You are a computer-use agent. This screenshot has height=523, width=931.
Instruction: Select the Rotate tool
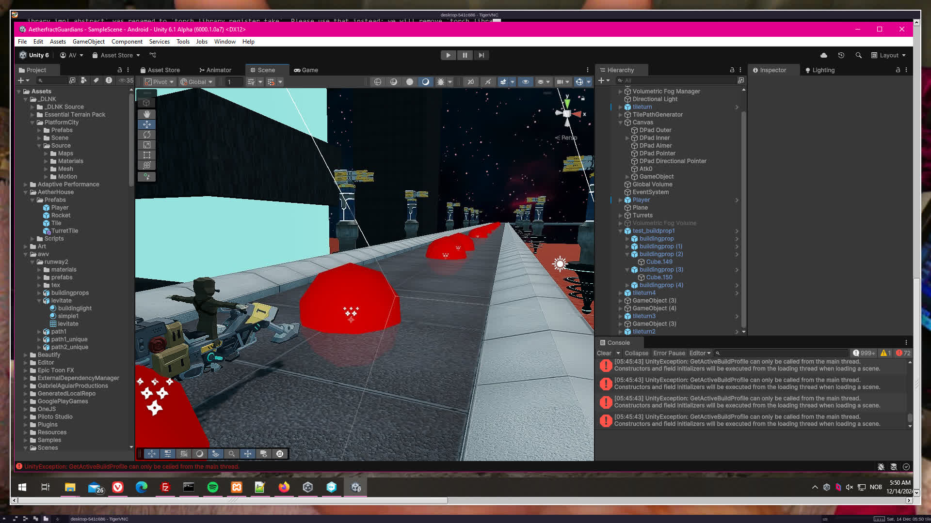(x=146, y=135)
